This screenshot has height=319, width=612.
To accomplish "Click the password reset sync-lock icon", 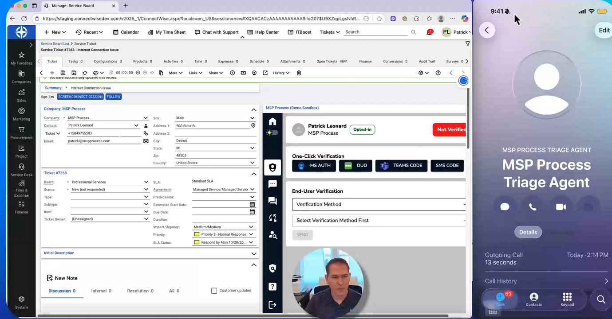I will pyautogui.click(x=272, y=218).
